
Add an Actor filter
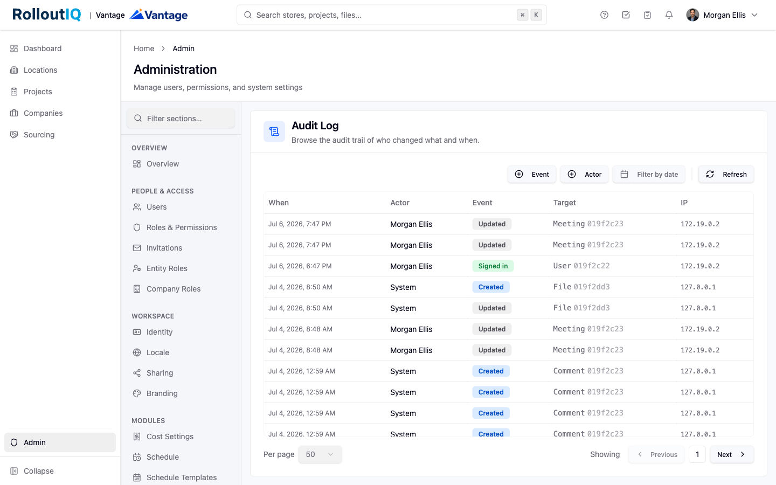pos(585,174)
